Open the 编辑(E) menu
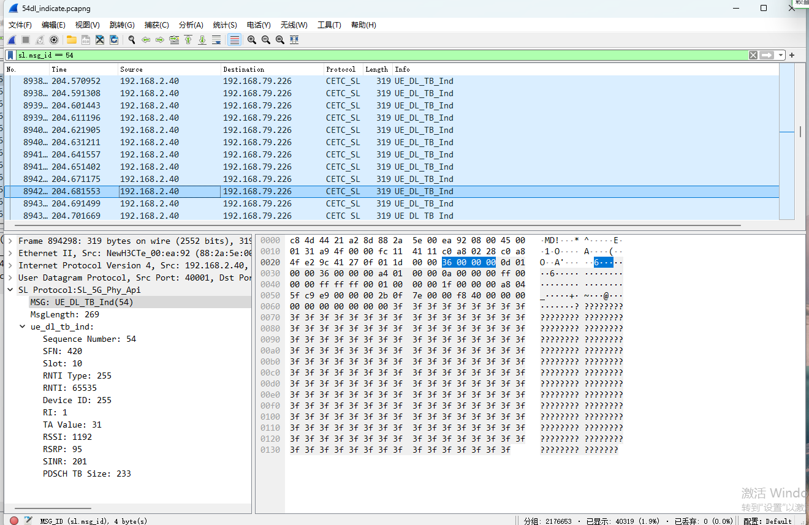Viewport: 809px width, 525px height. tap(53, 25)
